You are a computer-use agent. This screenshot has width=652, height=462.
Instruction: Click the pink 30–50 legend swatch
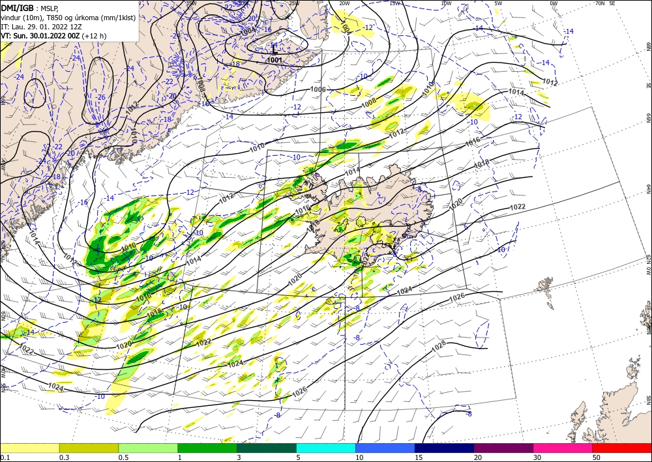tap(563, 448)
